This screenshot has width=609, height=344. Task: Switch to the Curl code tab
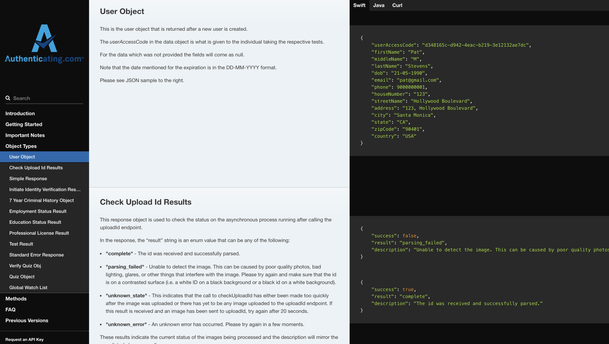pos(397,5)
